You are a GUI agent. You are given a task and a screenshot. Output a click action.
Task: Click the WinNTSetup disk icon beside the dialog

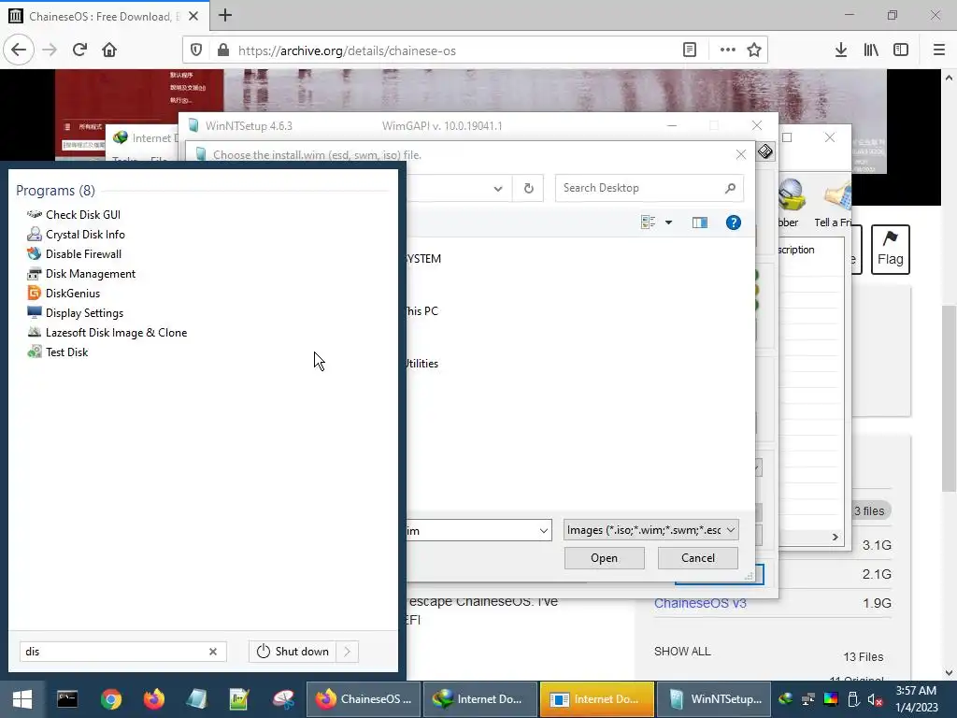click(765, 151)
